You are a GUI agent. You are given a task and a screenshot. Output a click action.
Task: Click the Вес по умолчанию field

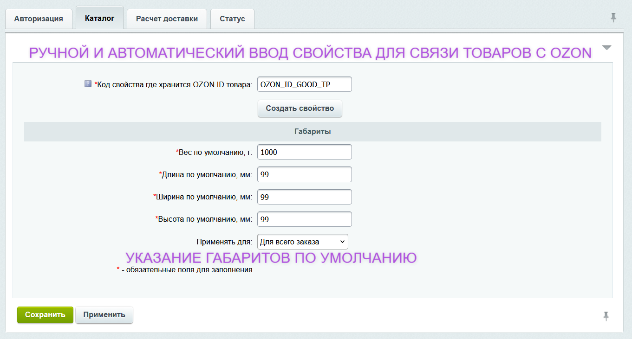tap(305, 152)
